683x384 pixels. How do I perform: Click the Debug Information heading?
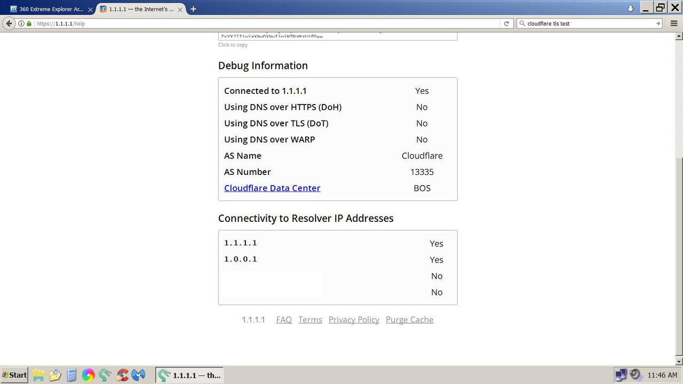pos(263,66)
